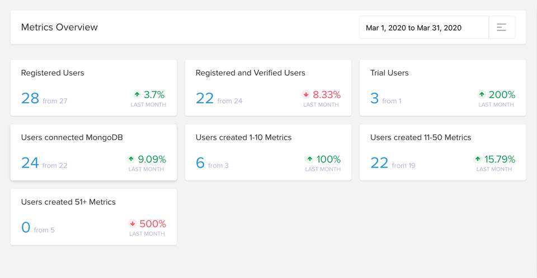The width and height of the screenshot is (537, 278).
Task: Open the Trial Users card
Action: click(443, 88)
